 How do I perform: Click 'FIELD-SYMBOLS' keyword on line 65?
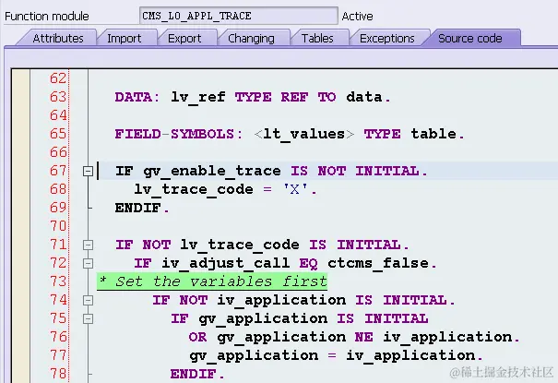174,134
